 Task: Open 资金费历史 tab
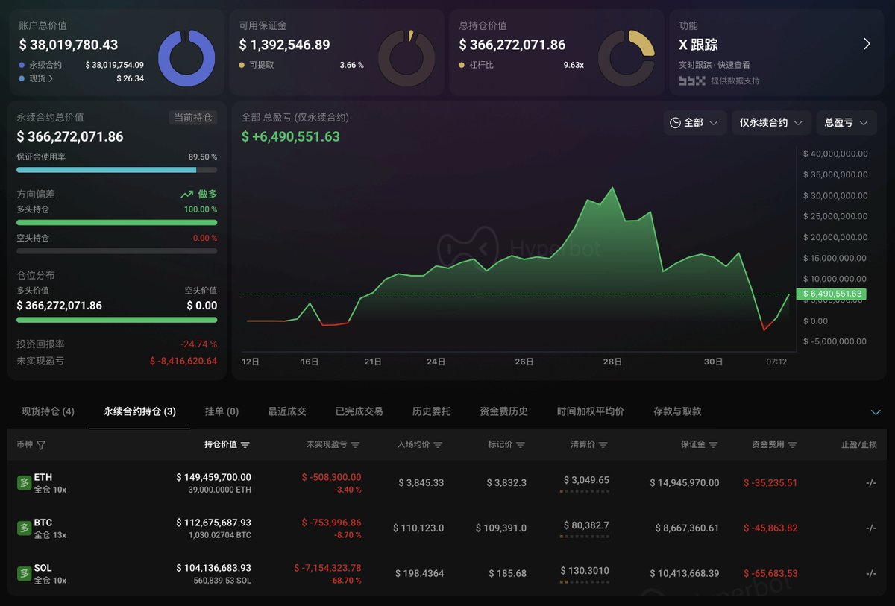503,411
